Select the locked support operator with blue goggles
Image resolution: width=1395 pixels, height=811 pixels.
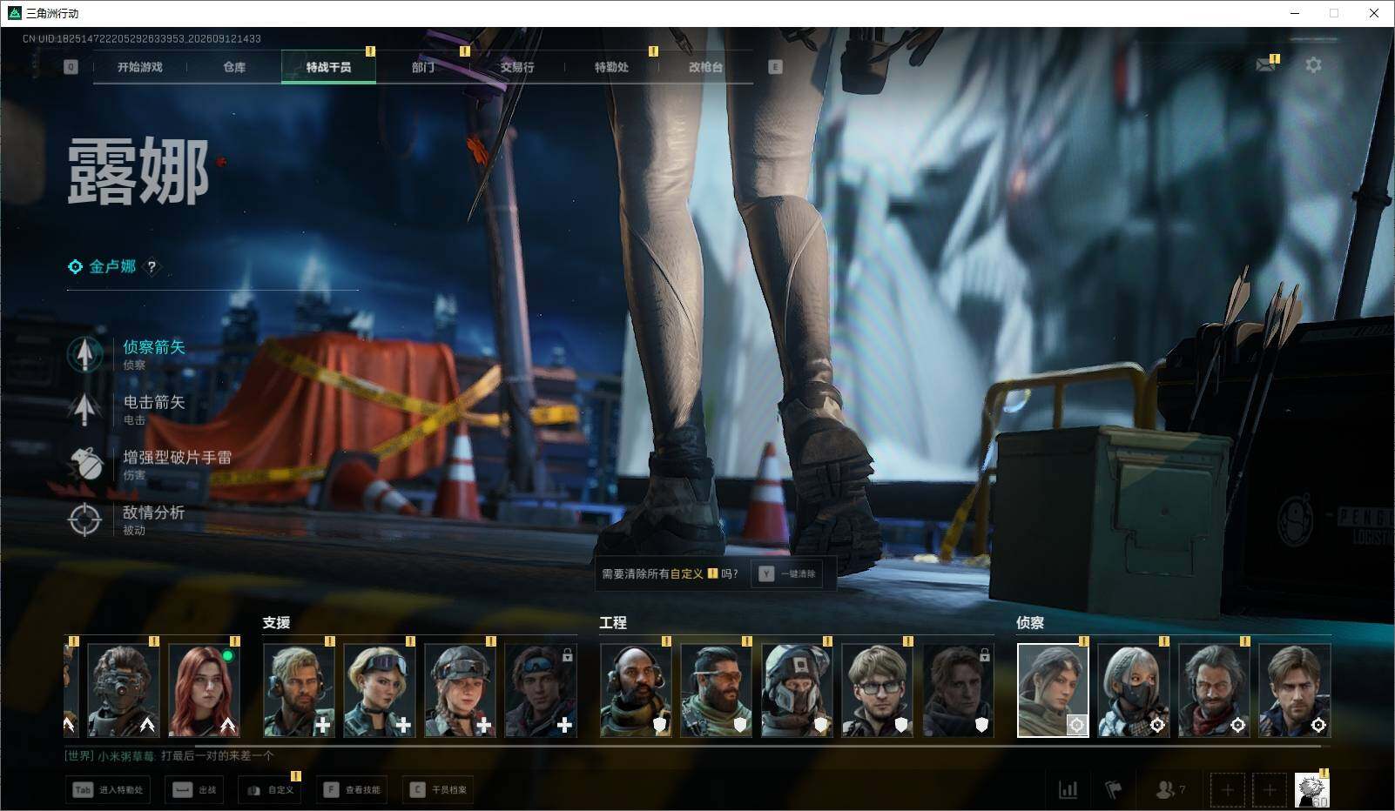tap(541, 691)
